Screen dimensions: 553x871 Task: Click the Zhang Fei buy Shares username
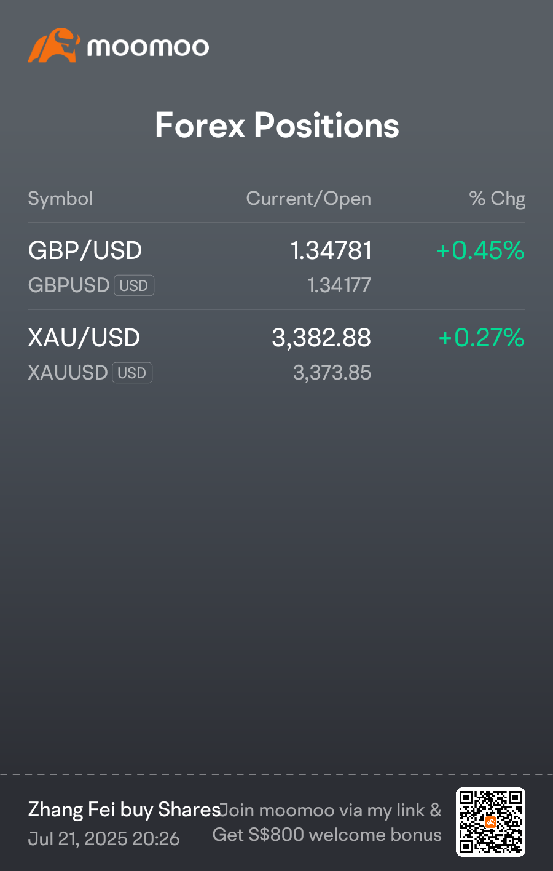click(124, 809)
